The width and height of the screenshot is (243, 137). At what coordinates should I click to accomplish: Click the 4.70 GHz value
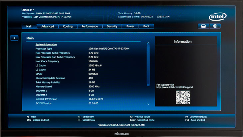94,53
